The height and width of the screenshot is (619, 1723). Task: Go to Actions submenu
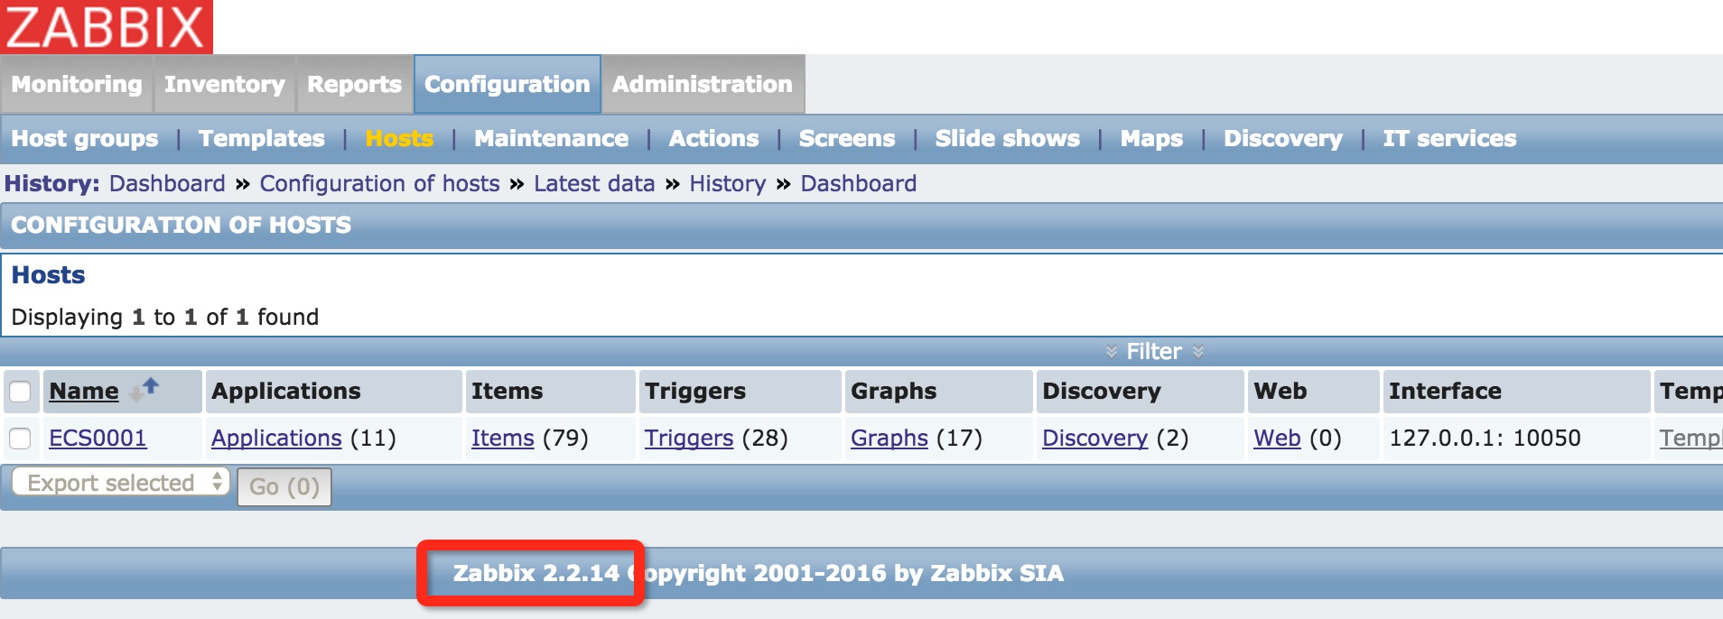pos(713,138)
